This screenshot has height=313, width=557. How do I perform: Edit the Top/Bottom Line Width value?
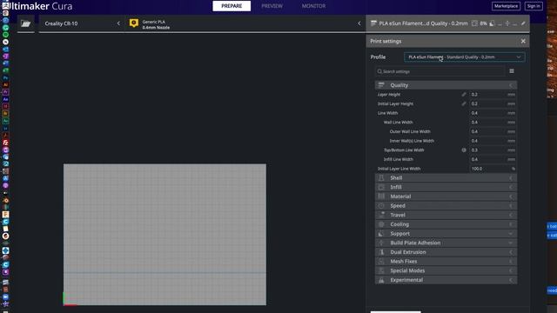point(493,150)
